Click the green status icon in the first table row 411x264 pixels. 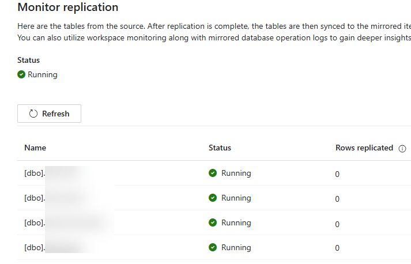[213, 173]
